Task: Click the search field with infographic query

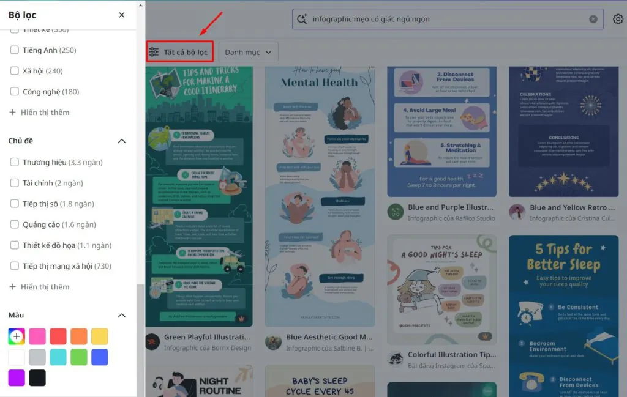Action: click(448, 19)
